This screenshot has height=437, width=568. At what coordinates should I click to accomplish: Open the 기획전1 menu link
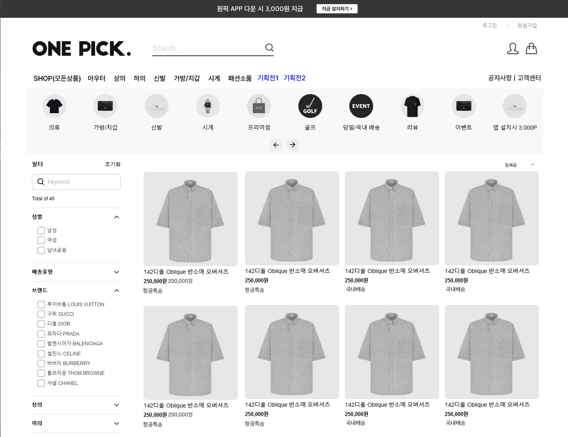point(268,78)
